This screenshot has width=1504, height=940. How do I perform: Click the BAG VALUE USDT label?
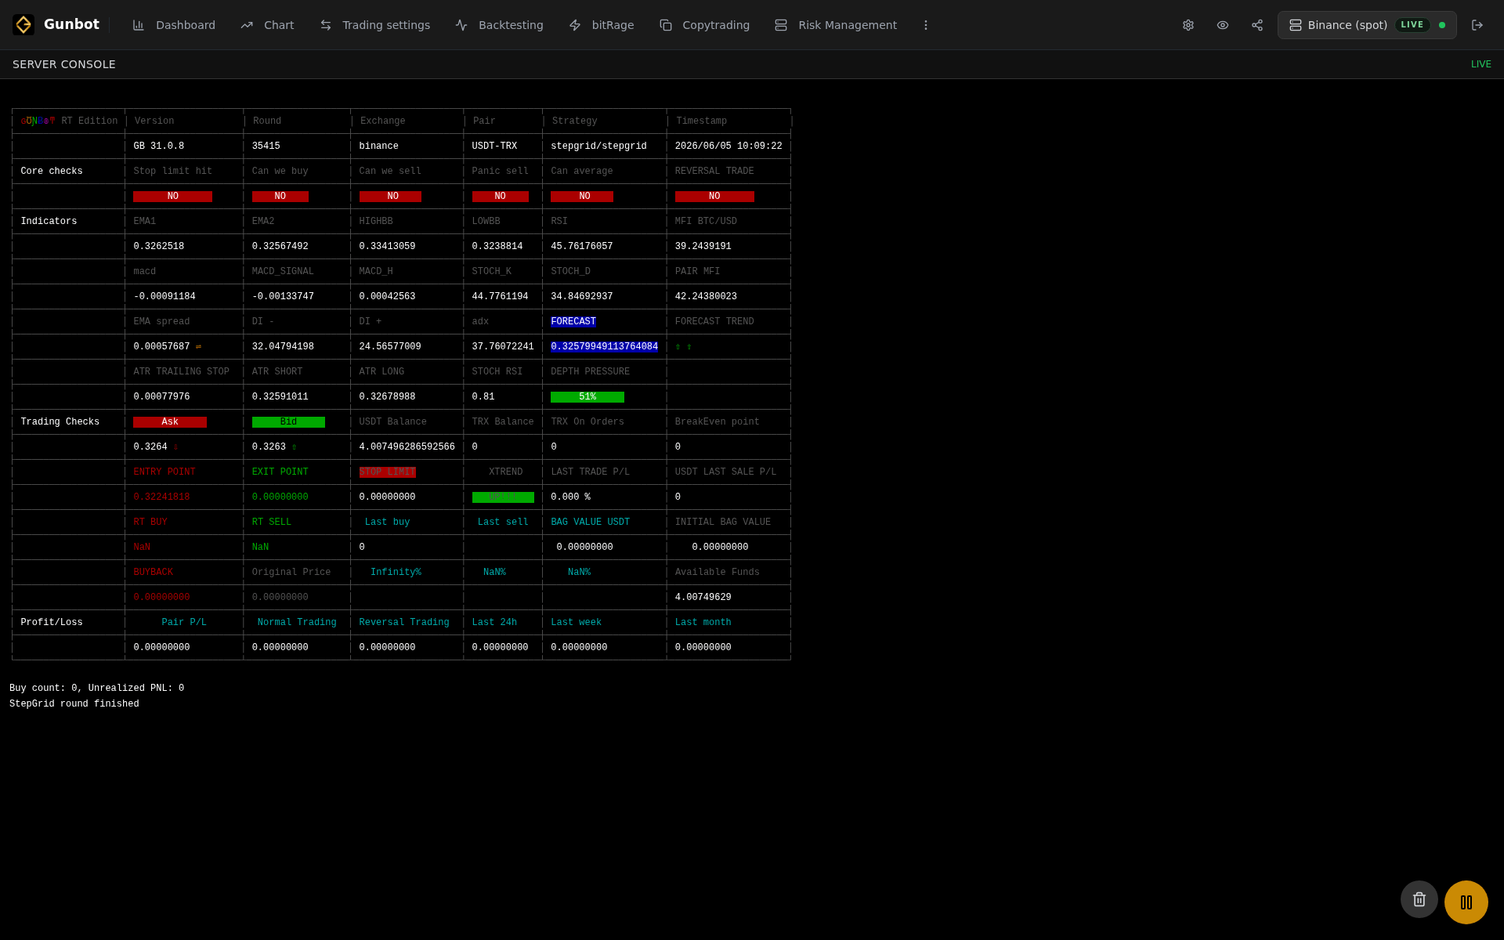[591, 522]
